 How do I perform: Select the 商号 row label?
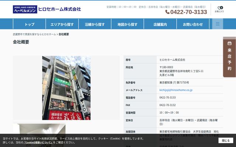pyautogui.click(x=128, y=60)
